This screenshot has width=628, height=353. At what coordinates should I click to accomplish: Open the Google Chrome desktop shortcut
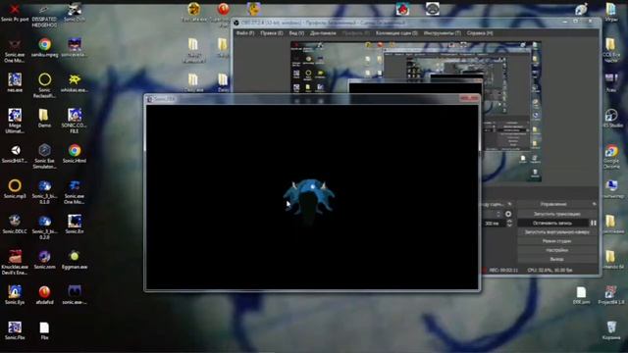(x=611, y=151)
